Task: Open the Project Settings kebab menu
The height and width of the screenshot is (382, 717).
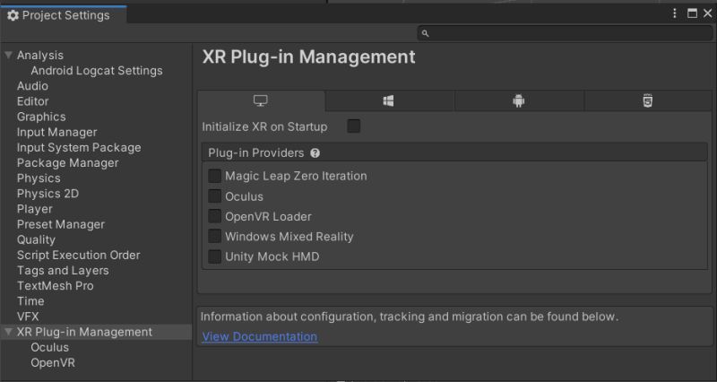Action: tap(675, 13)
